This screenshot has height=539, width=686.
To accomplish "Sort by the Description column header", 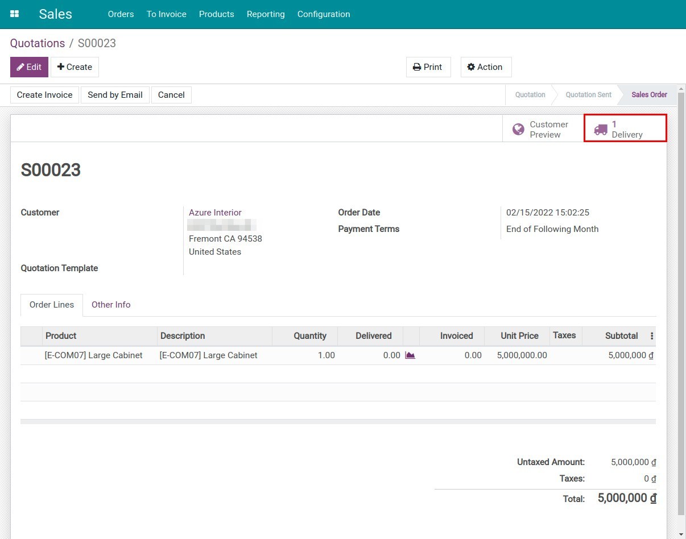I will coord(215,336).
